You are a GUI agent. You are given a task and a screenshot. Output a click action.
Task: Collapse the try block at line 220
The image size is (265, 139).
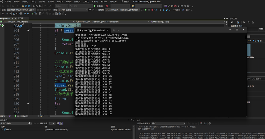point(28,103)
